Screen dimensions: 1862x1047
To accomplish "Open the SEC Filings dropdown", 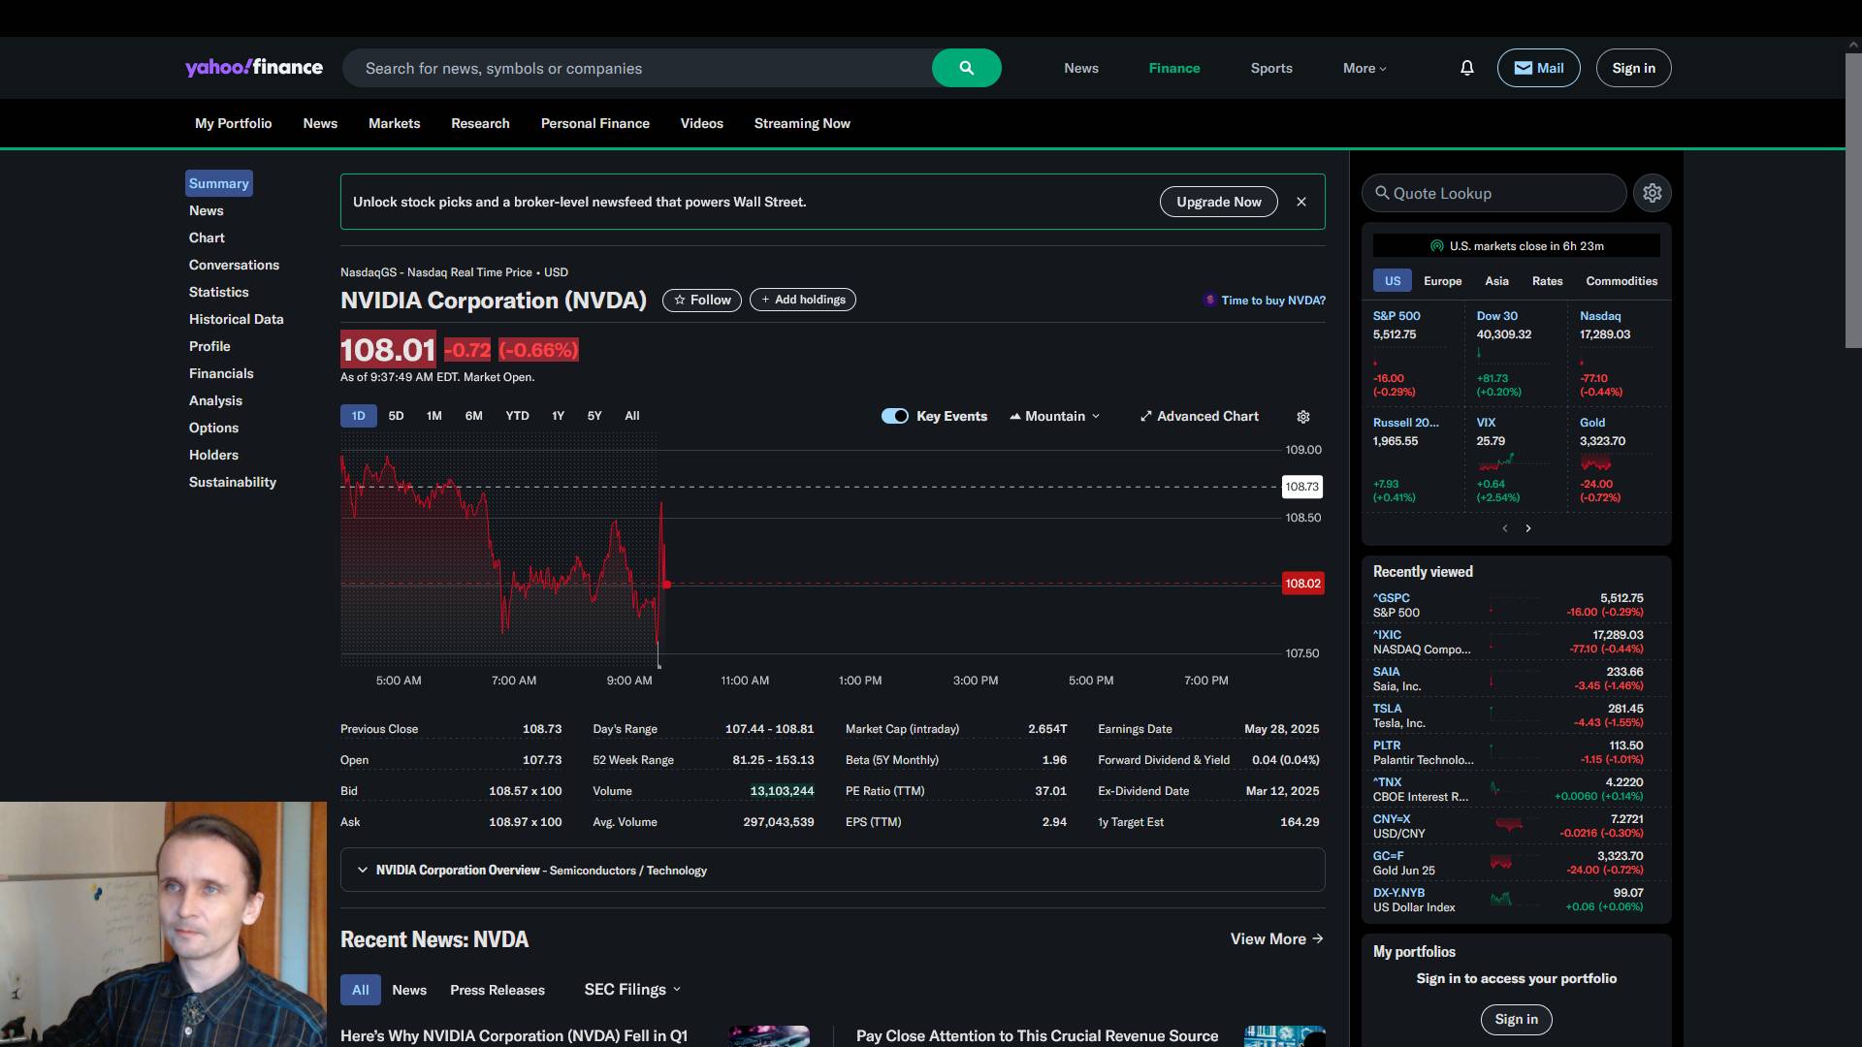I will click(x=632, y=990).
